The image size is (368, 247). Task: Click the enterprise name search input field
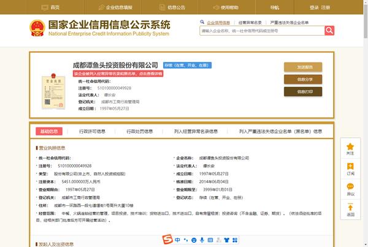(262, 31)
